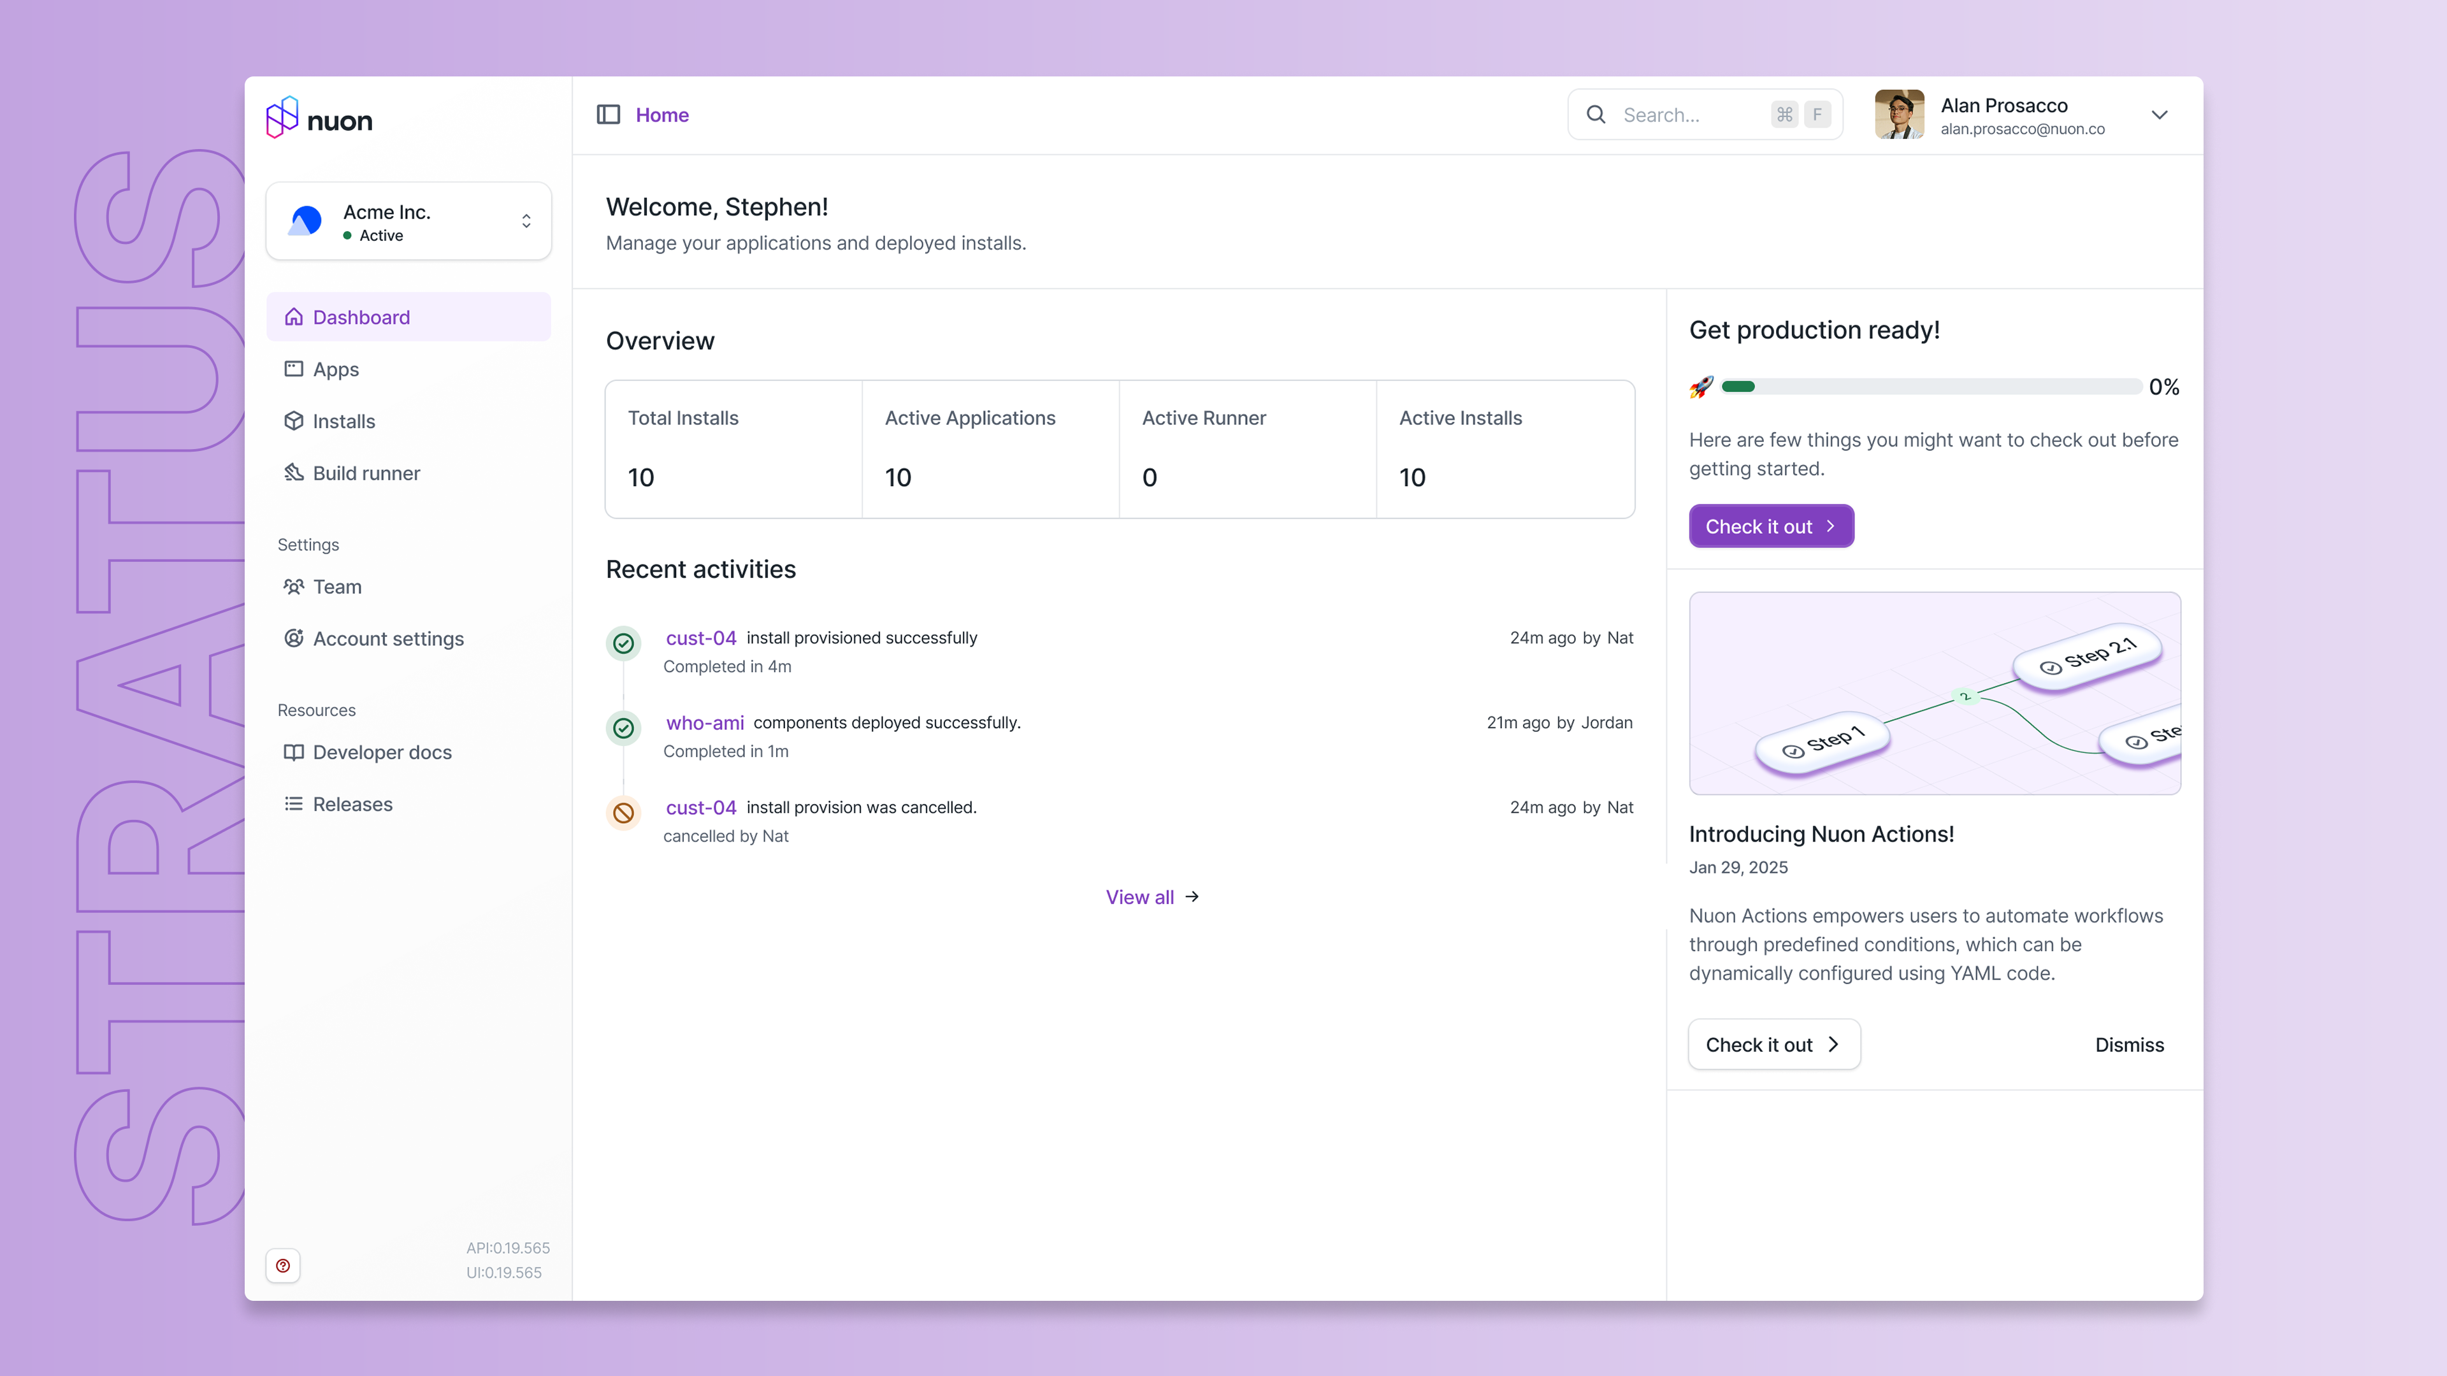2447x1376 pixels.
Task: Click the purple Check it out button
Action: [x=1771, y=526]
